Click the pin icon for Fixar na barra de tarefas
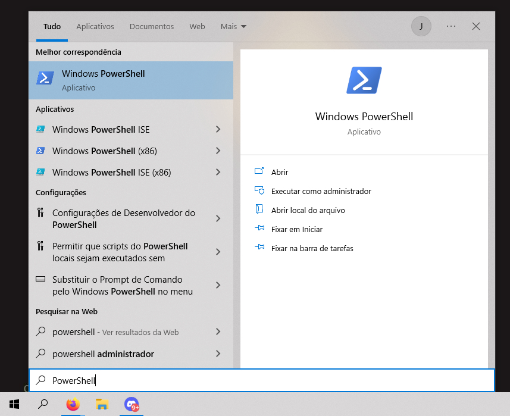 (x=259, y=247)
